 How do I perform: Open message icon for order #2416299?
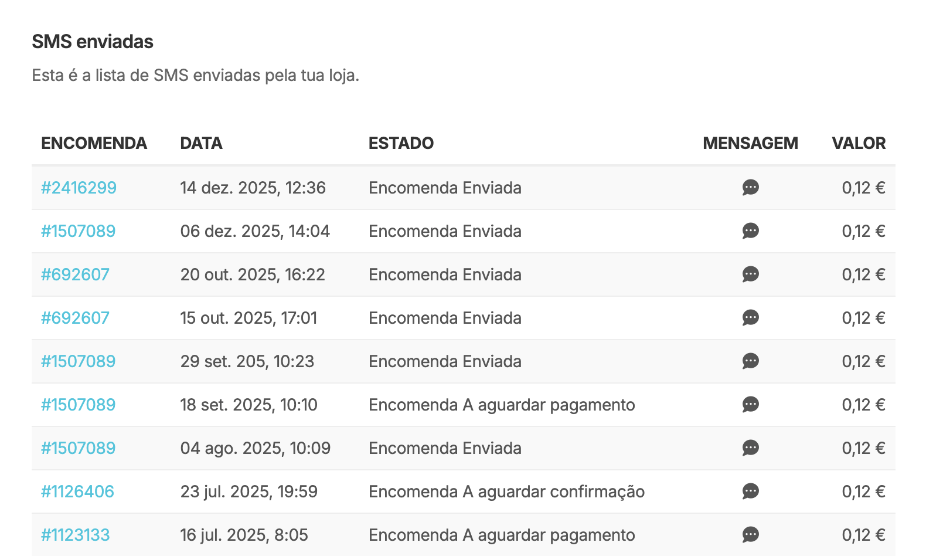(750, 188)
